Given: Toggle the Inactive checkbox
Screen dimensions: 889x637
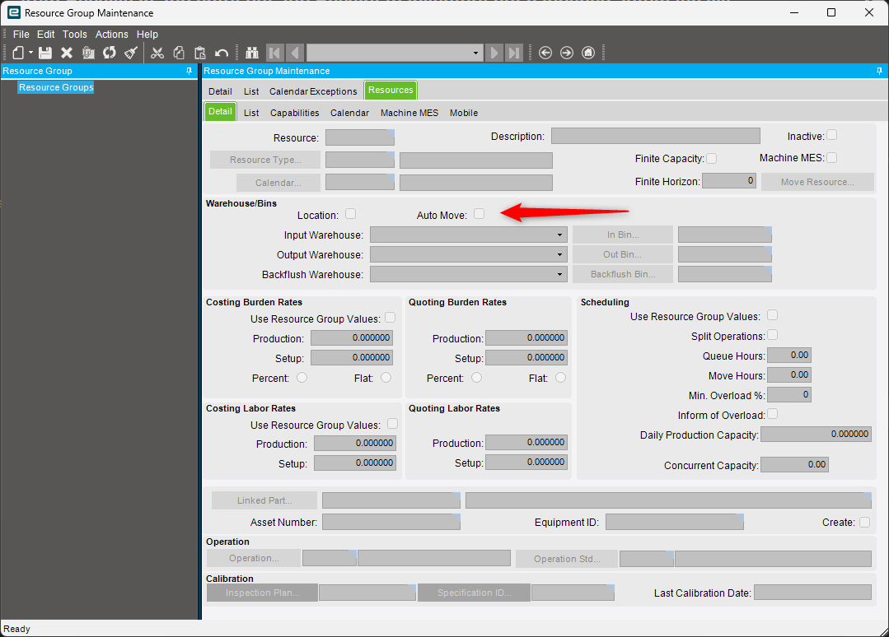Looking at the screenshot, I should click(x=831, y=135).
